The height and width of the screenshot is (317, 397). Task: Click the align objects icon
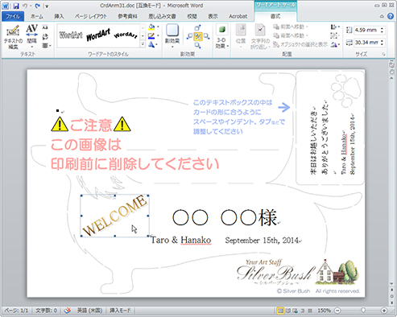pos(334,27)
